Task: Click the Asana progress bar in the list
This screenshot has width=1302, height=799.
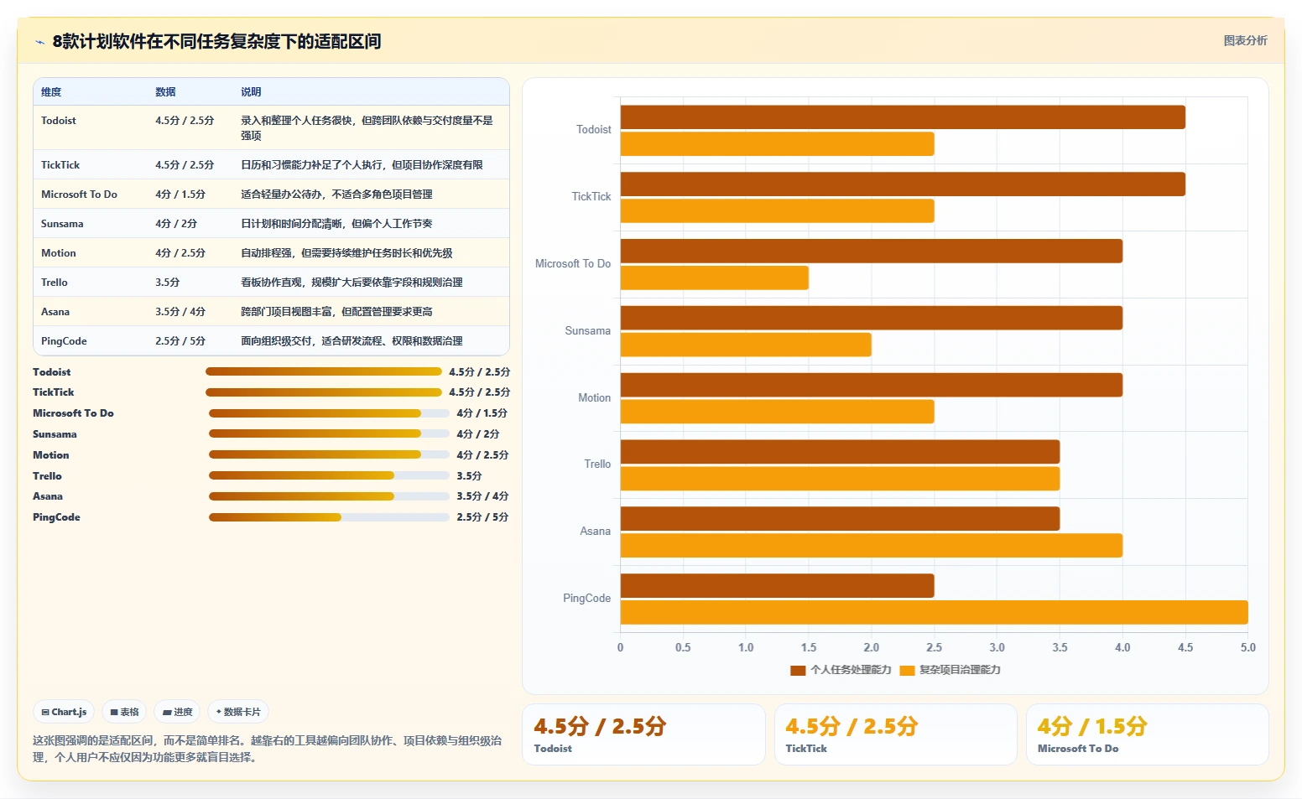Action: pyautogui.click(x=329, y=496)
